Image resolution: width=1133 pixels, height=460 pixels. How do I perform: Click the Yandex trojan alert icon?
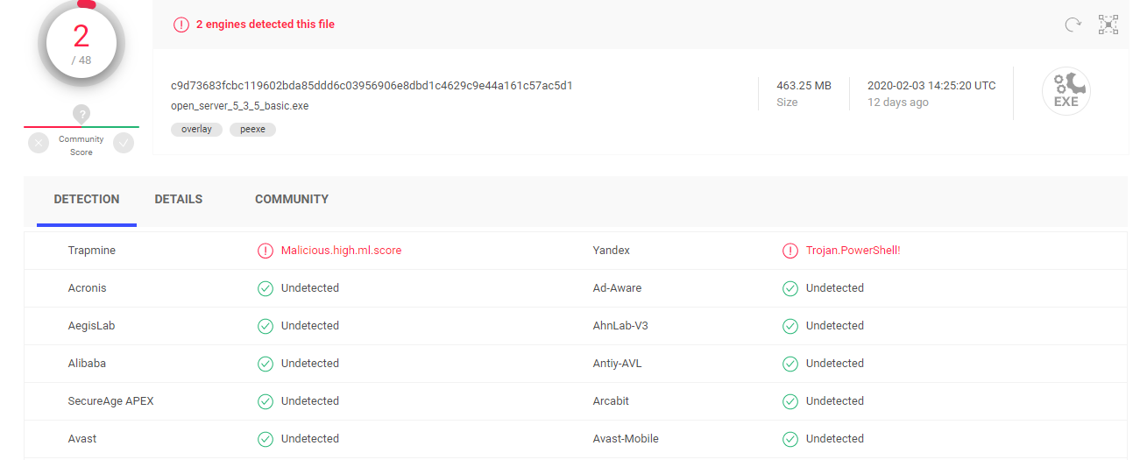pos(790,251)
